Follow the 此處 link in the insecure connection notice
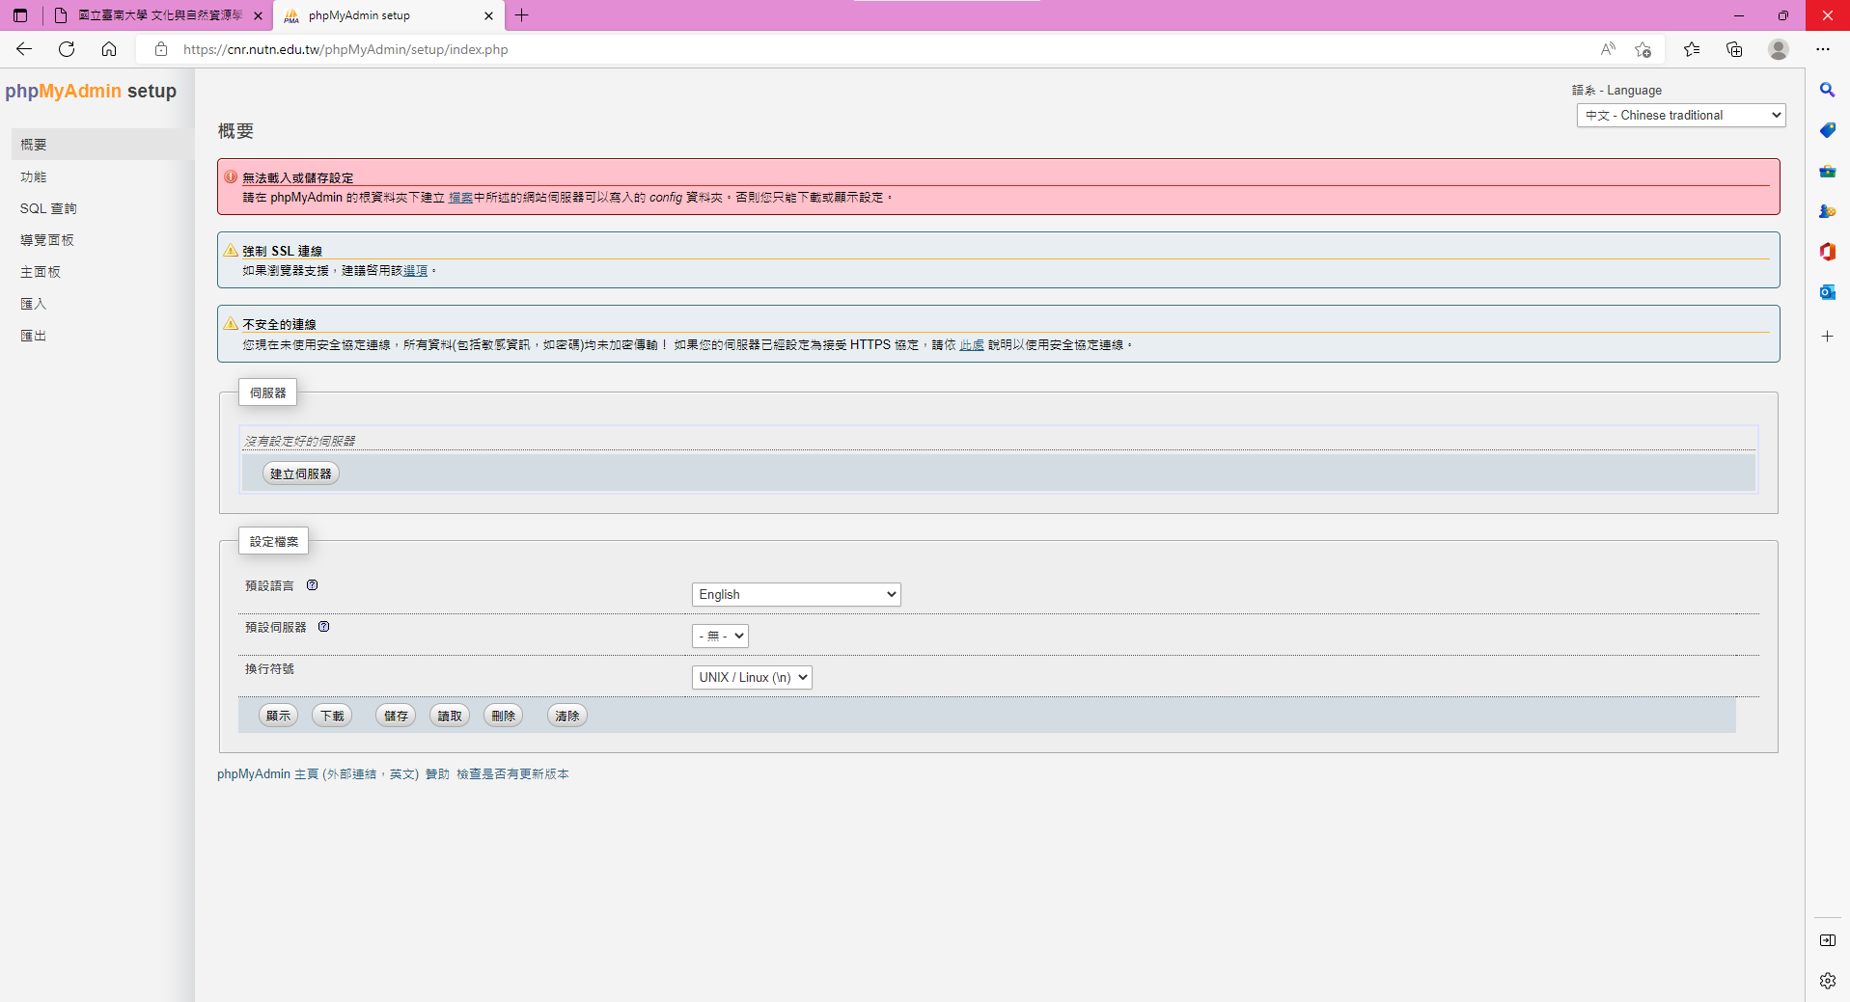This screenshot has height=1002, width=1850. point(972,345)
